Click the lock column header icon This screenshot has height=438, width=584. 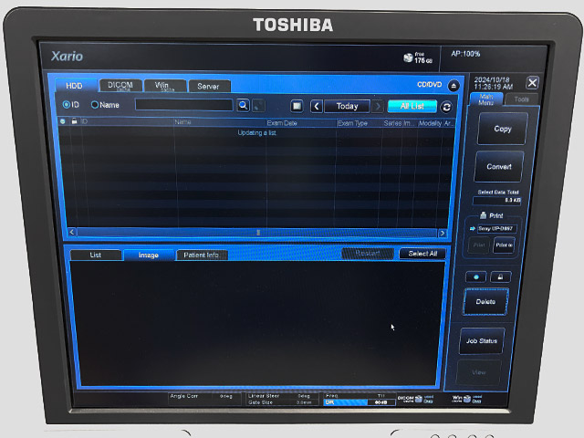click(x=74, y=121)
